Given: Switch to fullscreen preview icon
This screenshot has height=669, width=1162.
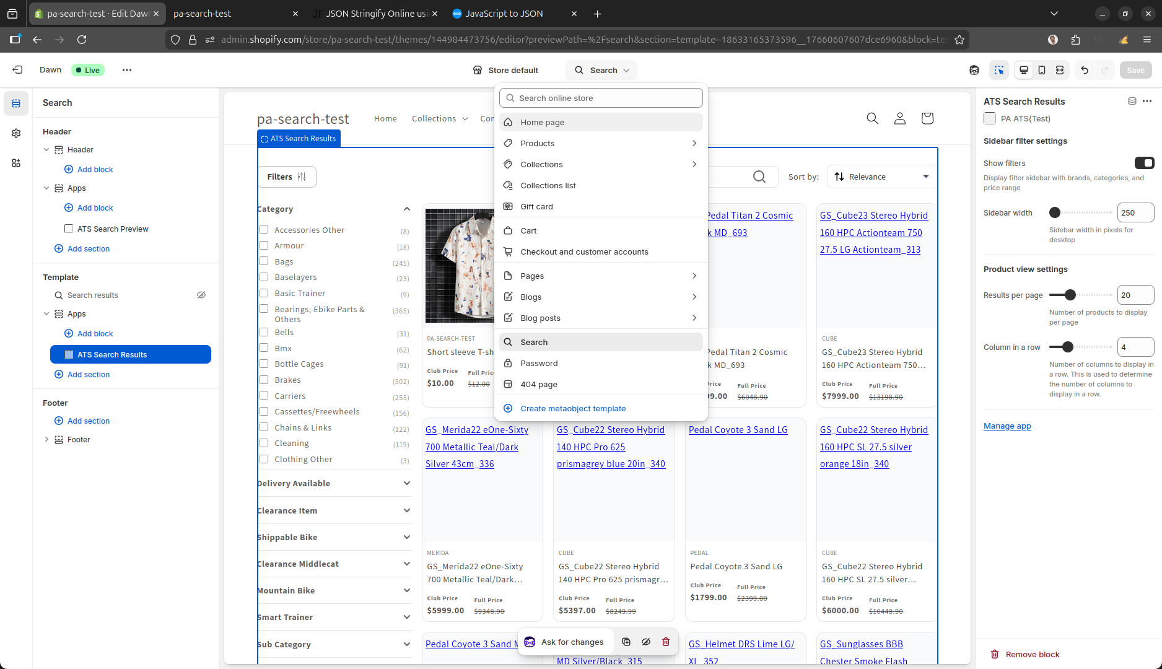Looking at the screenshot, I should (x=1060, y=70).
